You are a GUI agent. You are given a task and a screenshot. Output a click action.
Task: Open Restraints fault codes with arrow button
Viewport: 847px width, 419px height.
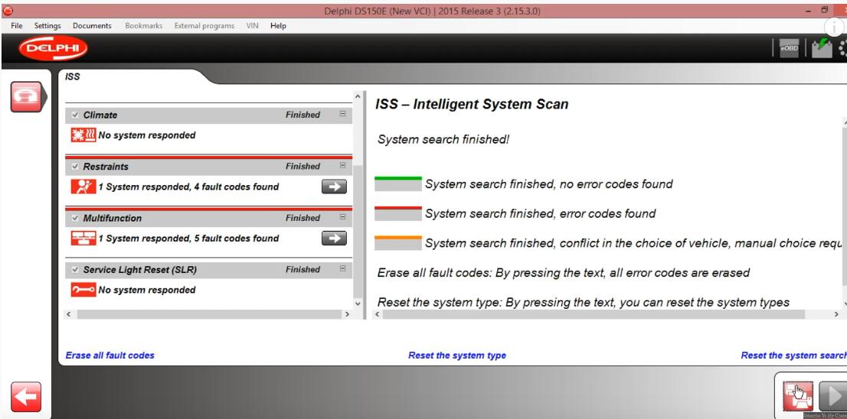point(334,187)
